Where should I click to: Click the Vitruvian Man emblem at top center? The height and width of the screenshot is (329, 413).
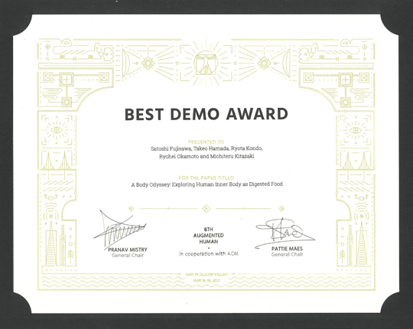206,63
